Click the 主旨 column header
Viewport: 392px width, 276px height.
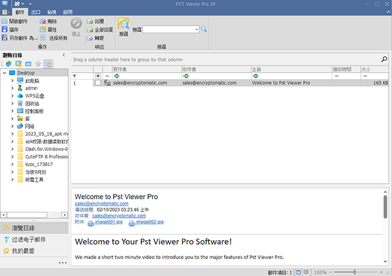tap(291, 69)
